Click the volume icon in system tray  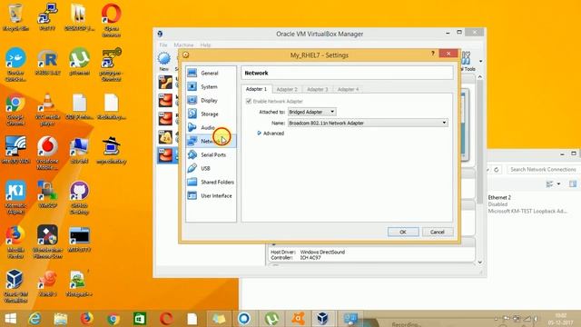[535, 319]
